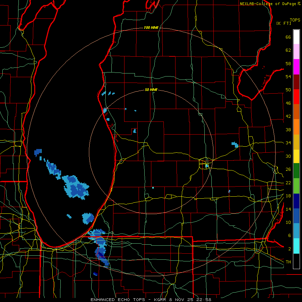Click the '[K FT]' units label
This screenshot has height=302, width=302.
[284, 23]
